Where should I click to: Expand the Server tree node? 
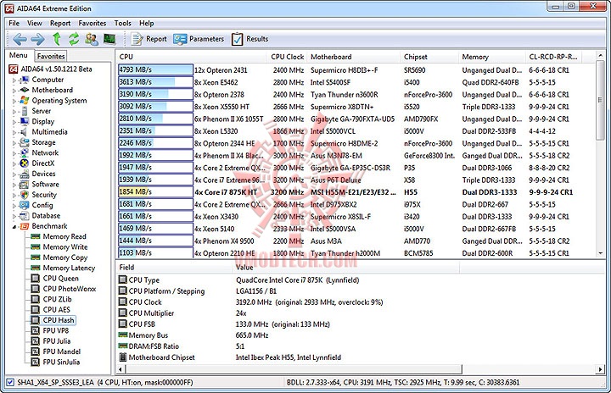(14, 112)
